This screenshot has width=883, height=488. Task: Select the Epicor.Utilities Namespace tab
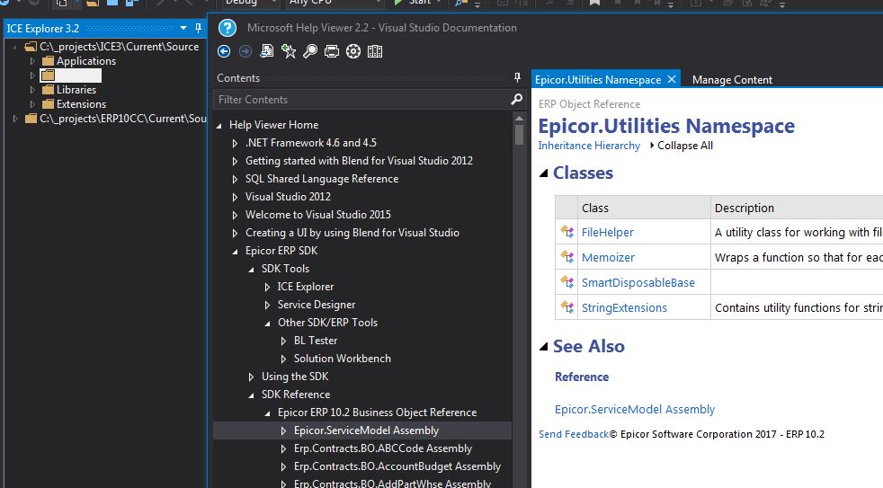coord(597,79)
